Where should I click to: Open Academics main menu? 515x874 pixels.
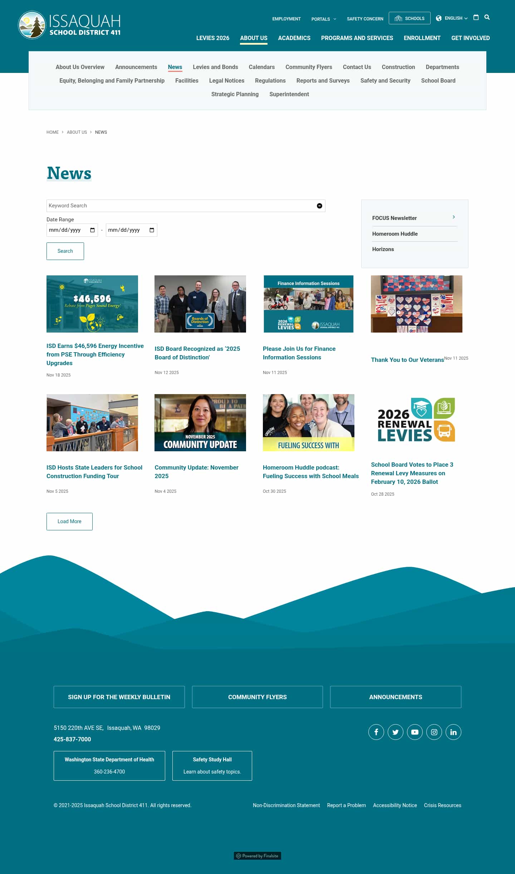coord(294,38)
